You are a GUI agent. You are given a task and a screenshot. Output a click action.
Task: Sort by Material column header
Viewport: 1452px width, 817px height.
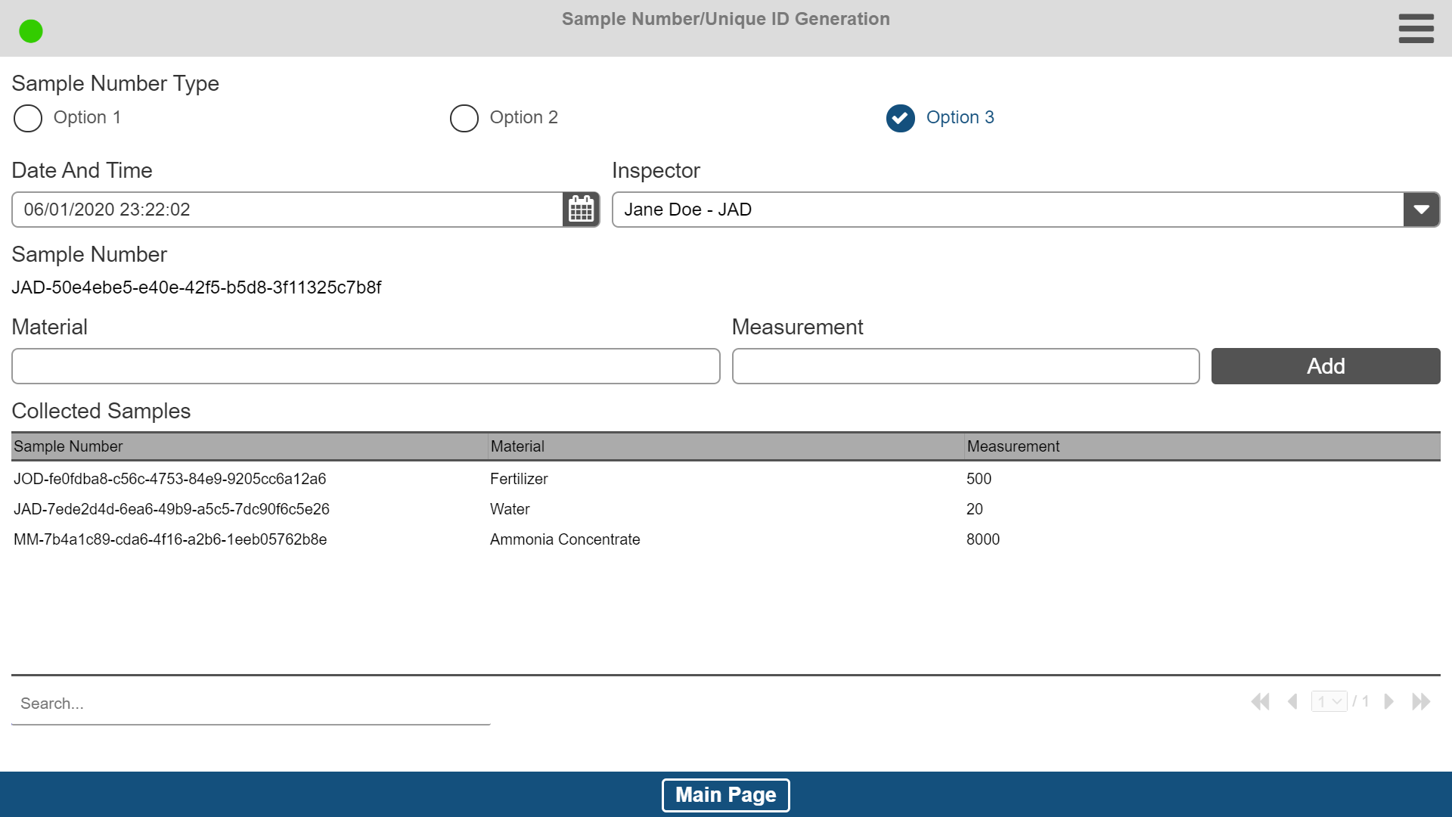[x=517, y=446]
